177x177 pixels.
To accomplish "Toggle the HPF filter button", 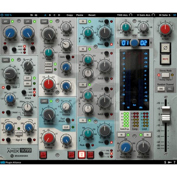I will tap(6, 22).
